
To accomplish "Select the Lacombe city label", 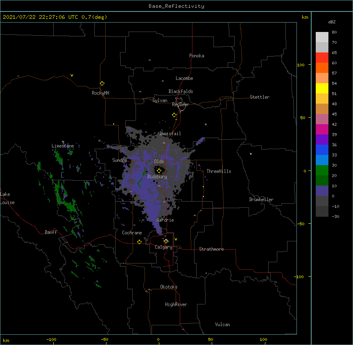I will pos(184,78).
